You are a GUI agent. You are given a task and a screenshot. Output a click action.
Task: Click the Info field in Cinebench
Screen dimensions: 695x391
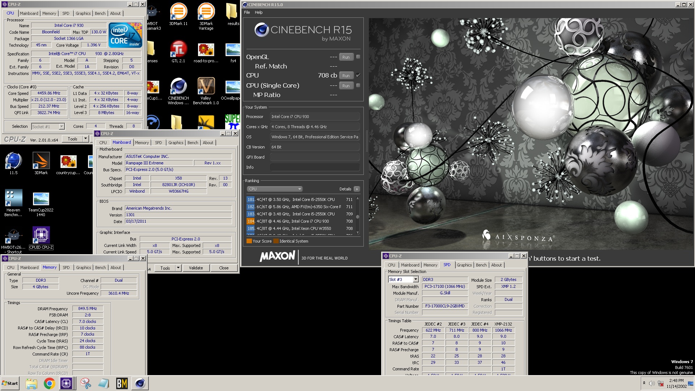pyautogui.click(x=315, y=167)
